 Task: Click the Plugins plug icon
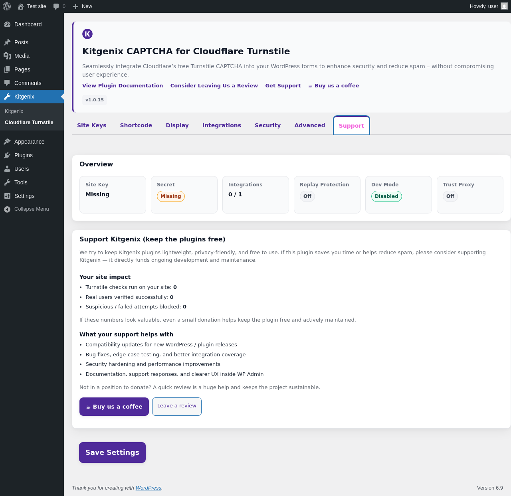tap(7, 155)
